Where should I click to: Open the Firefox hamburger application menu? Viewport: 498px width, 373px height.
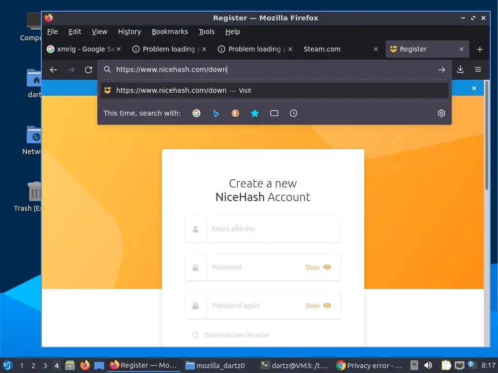pos(478,69)
